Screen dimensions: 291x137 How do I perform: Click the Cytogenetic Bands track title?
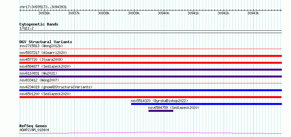click(39, 24)
